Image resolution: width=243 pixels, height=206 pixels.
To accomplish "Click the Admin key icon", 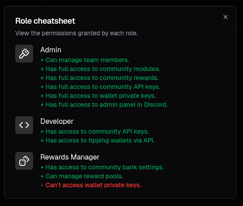I will tap(24, 54).
